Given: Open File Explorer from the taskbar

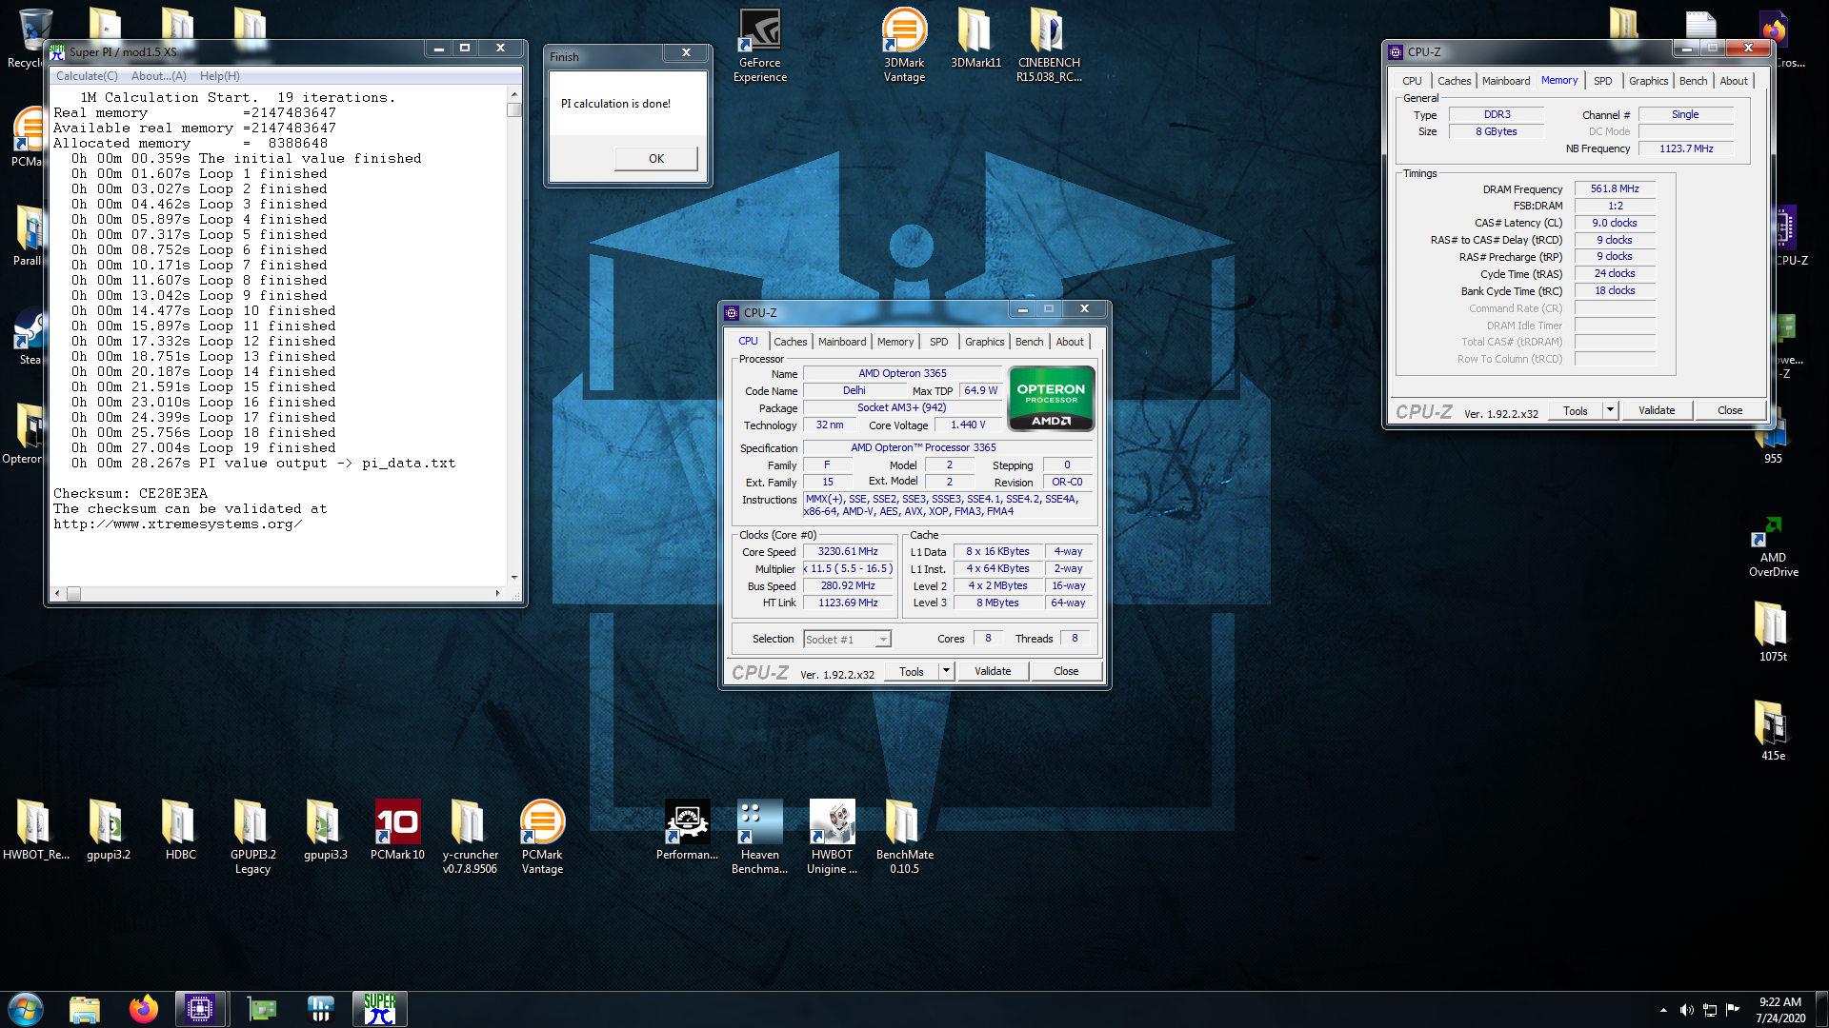Looking at the screenshot, I should pyautogui.click(x=85, y=1009).
